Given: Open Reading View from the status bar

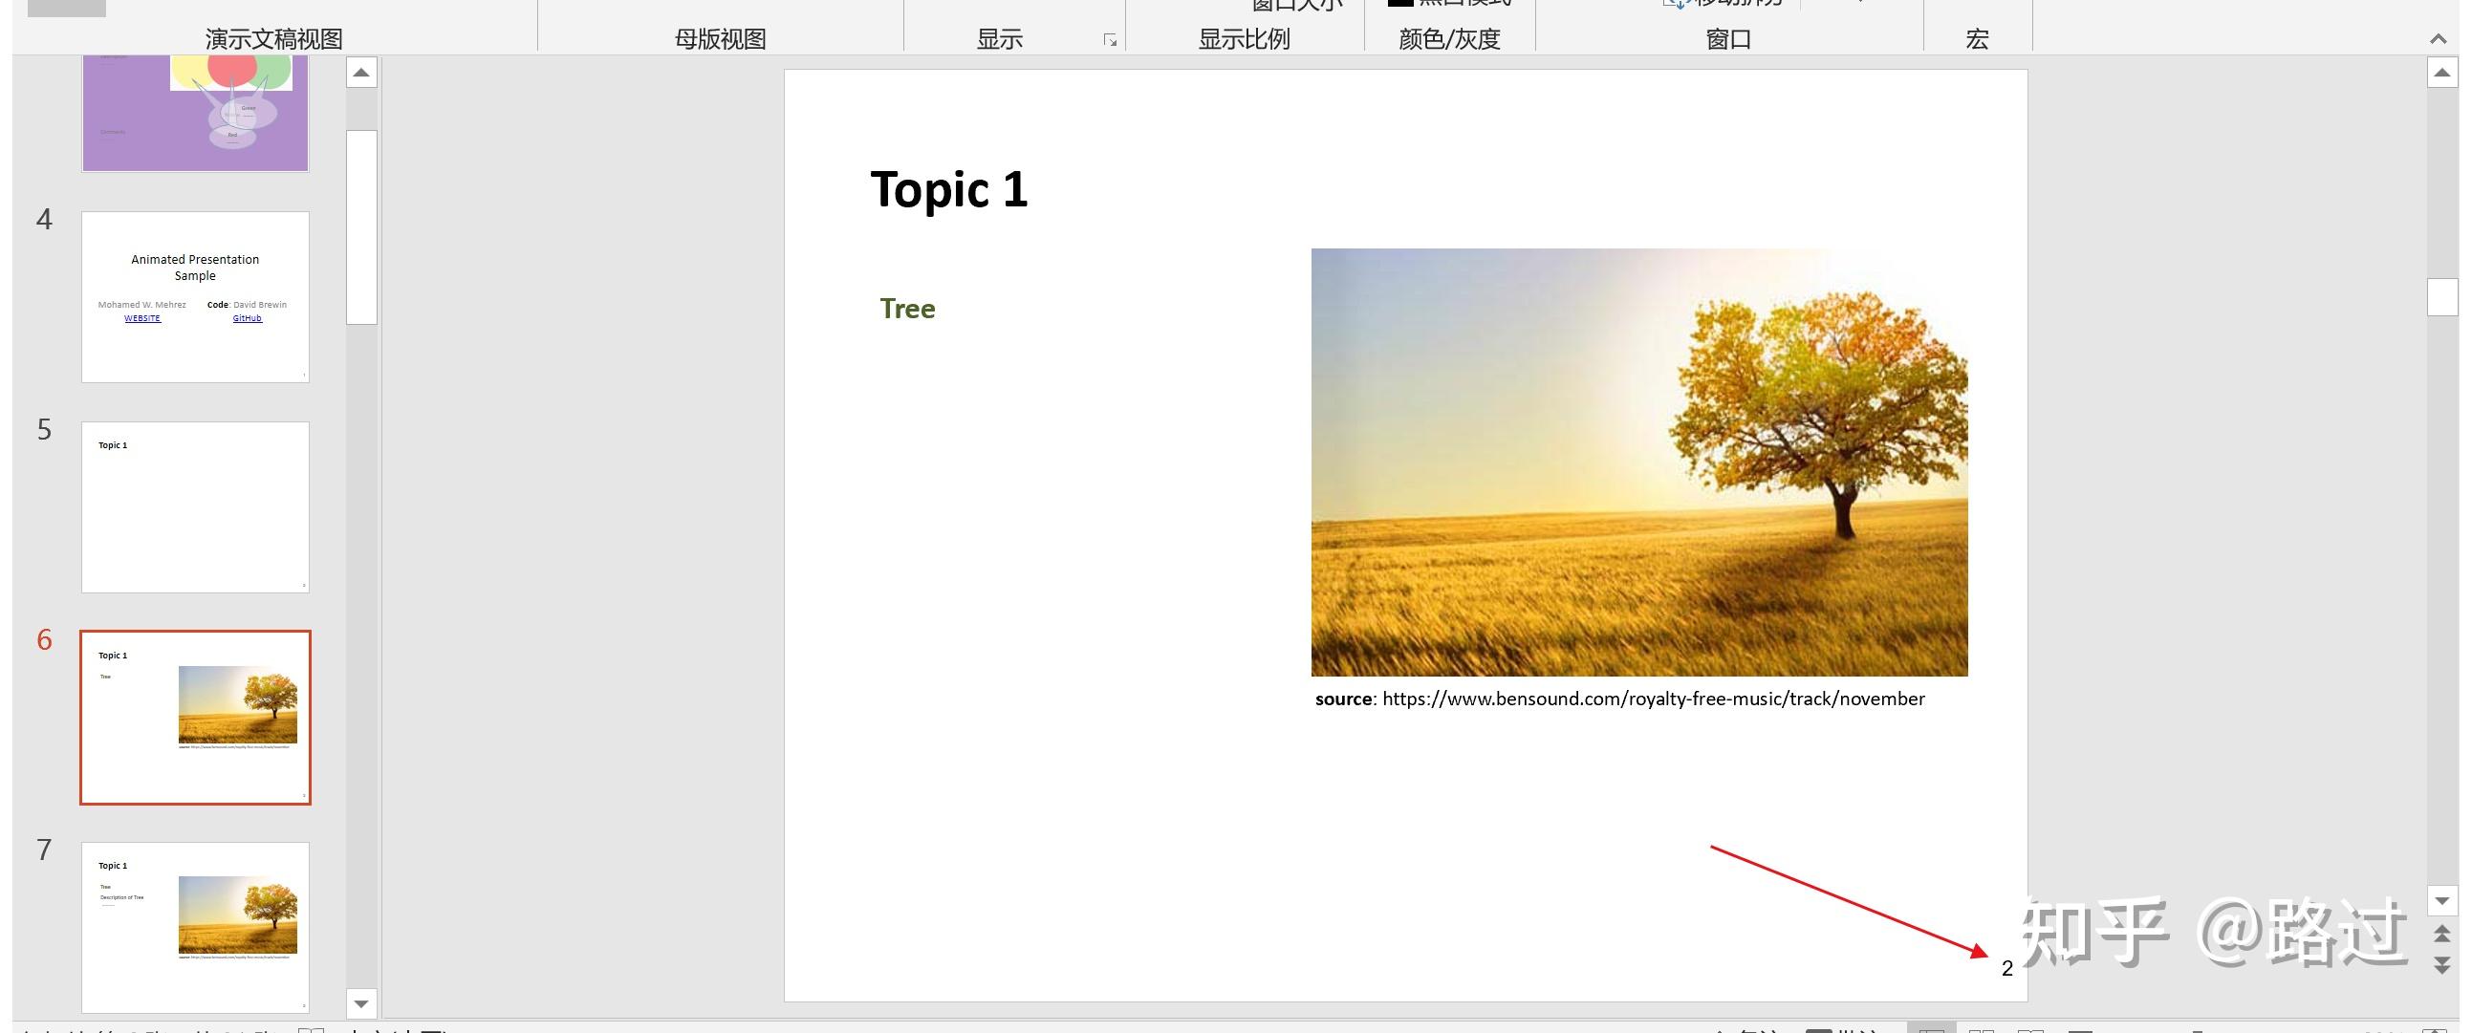Looking at the screenshot, I should 2029,1029.
